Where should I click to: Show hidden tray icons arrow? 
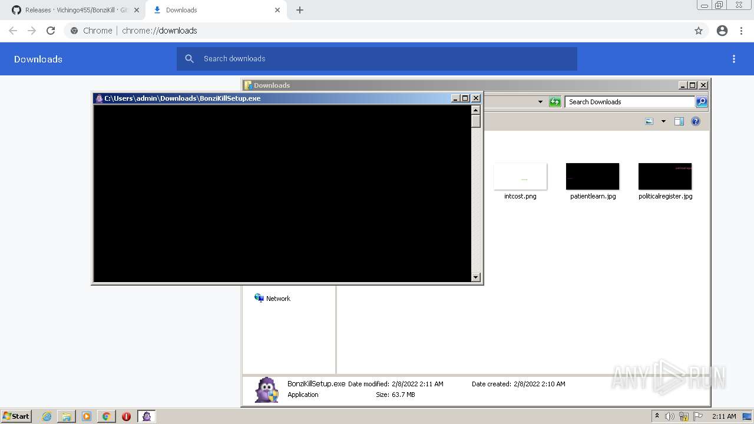[x=657, y=416]
